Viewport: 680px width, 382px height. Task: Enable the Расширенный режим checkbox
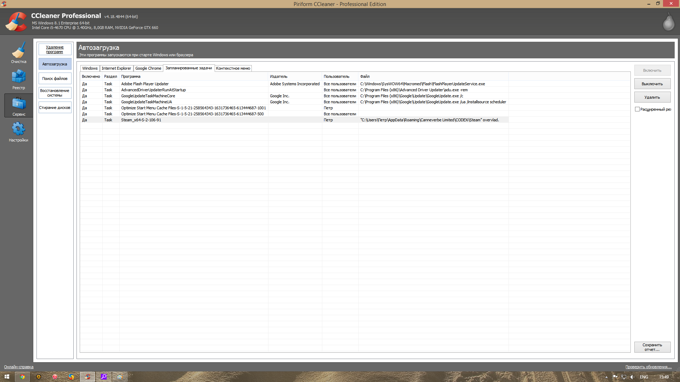click(x=637, y=109)
